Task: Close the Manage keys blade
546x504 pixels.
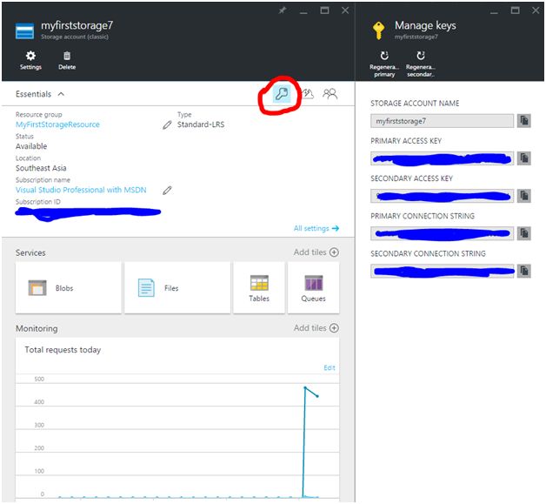Action: 536,10
